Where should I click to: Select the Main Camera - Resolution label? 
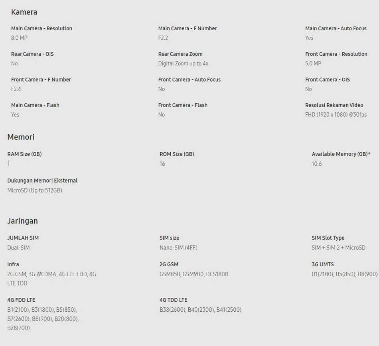click(41, 28)
